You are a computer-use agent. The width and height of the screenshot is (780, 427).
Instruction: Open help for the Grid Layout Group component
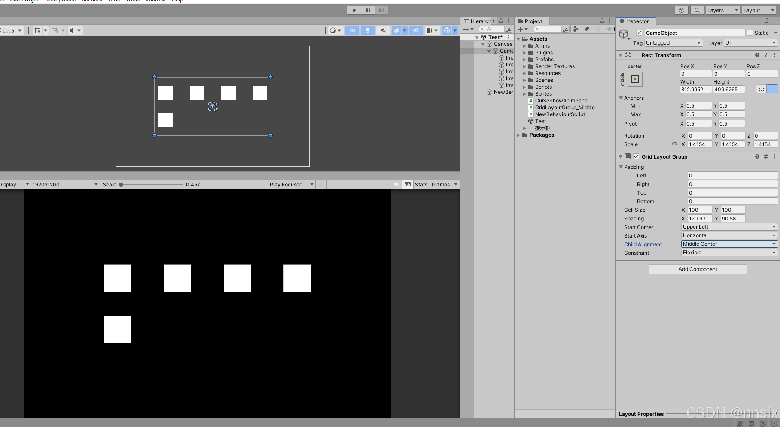click(x=756, y=156)
